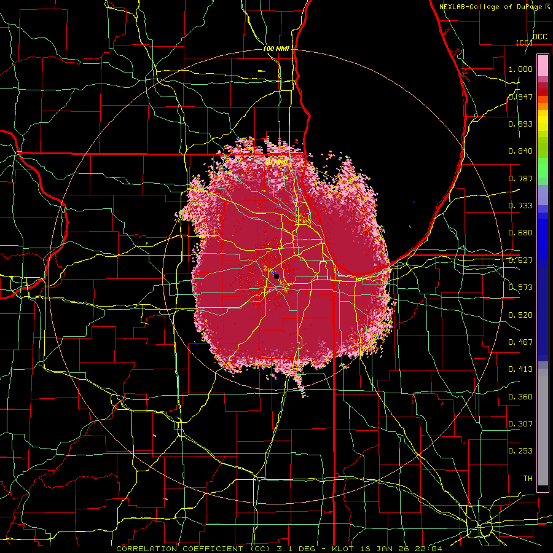
Task: Click the 0.893 scale value
Action: (x=520, y=124)
